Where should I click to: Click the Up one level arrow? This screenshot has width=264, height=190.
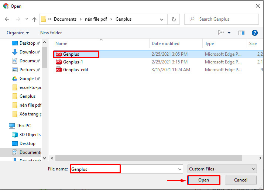pos(34,19)
